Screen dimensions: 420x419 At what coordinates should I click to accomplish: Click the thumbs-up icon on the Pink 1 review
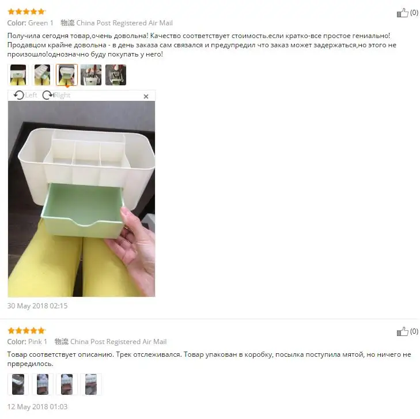point(402,331)
